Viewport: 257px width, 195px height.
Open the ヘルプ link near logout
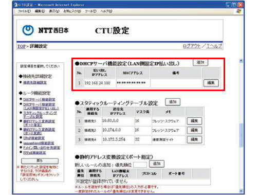click(x=214, y=46)
